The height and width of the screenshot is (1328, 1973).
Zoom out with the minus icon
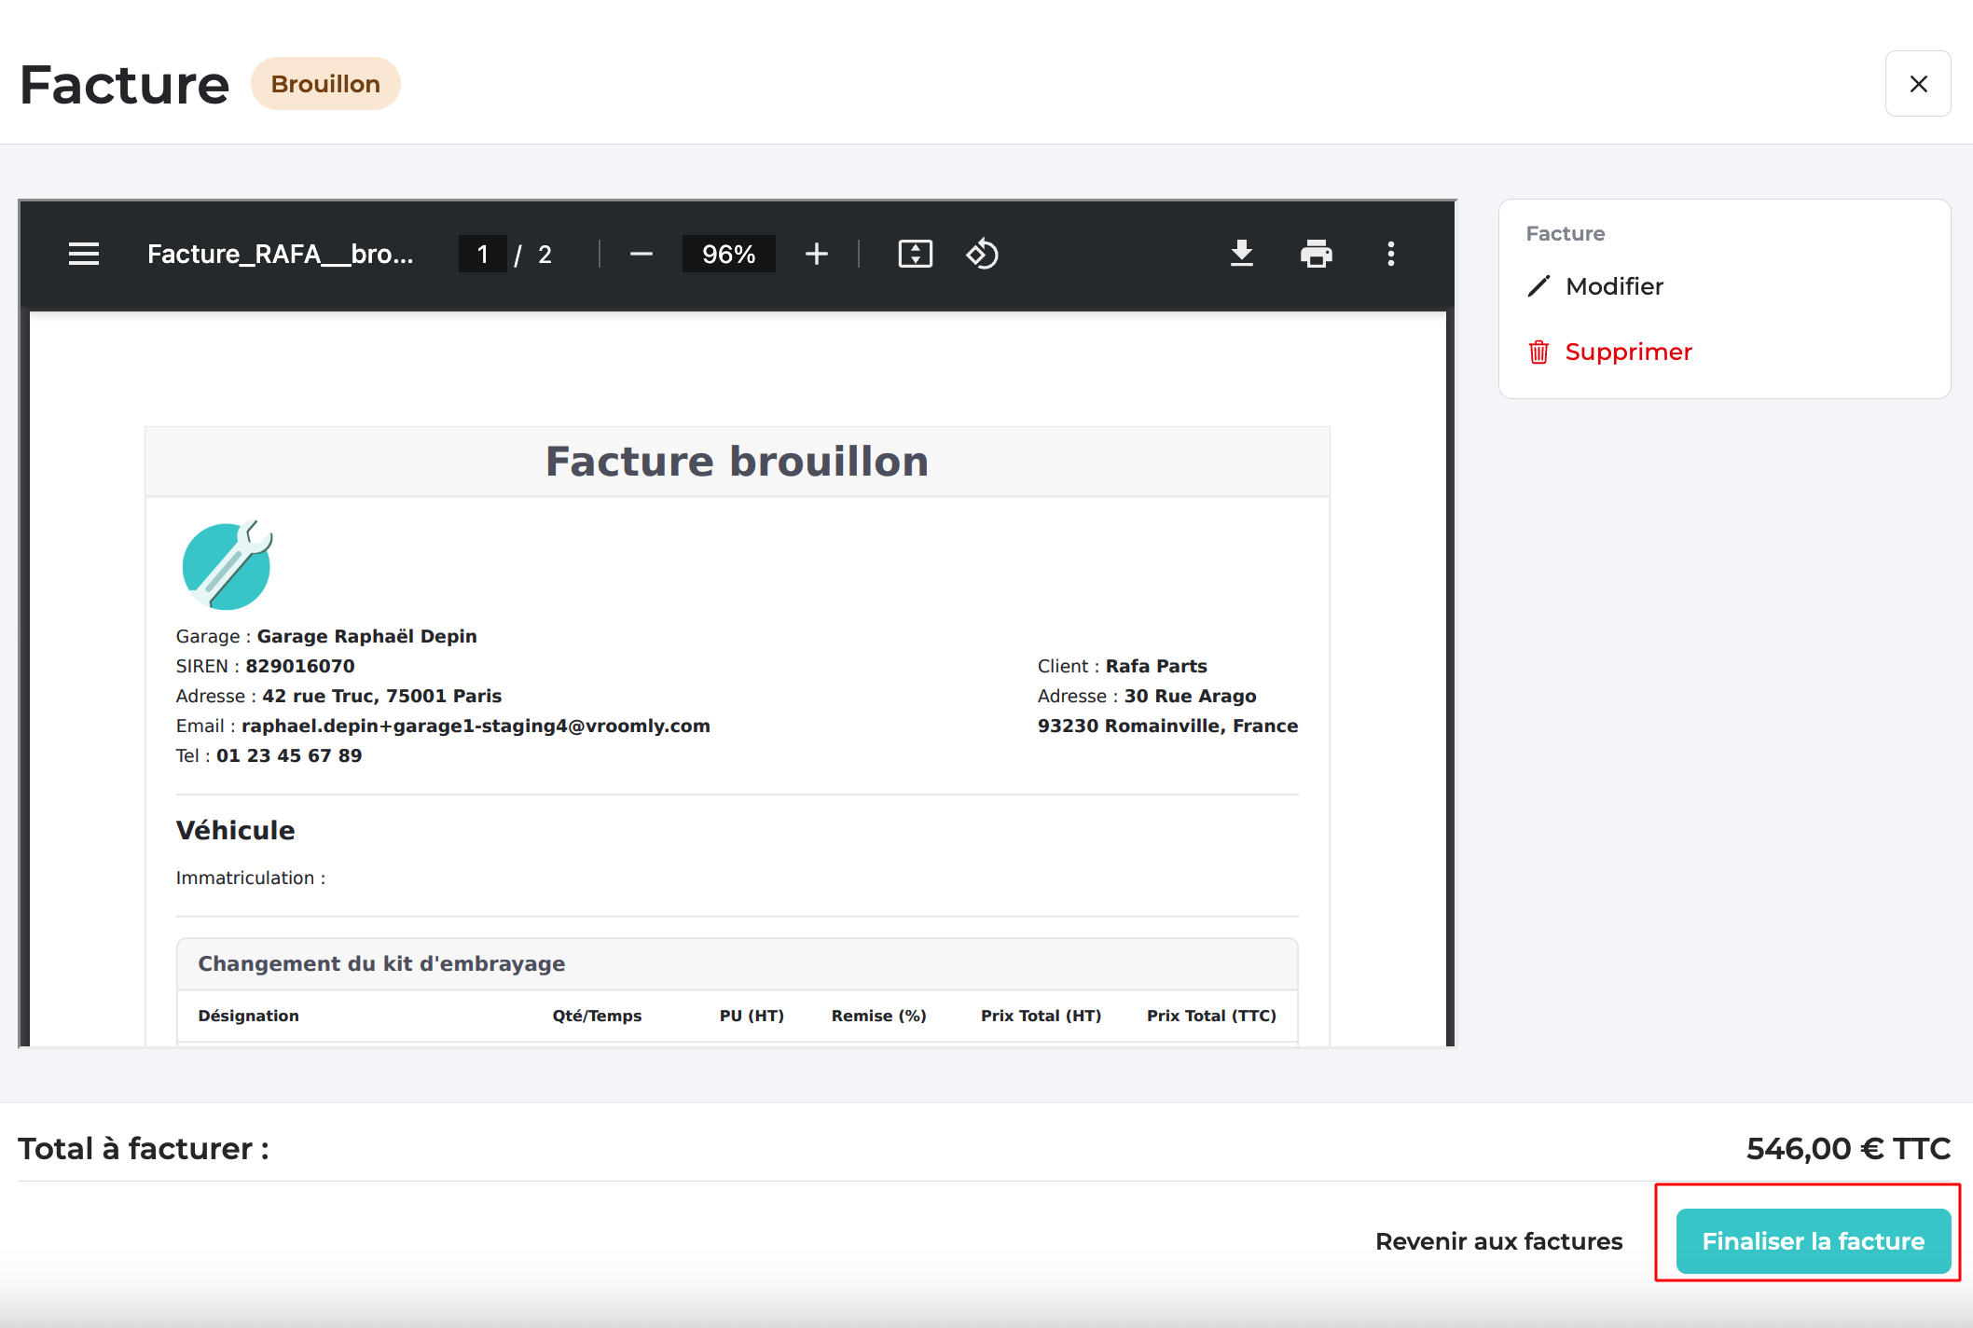click(x=641, y=254)
